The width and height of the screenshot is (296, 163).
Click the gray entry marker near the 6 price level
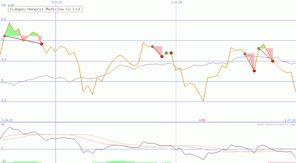[5, 36]
